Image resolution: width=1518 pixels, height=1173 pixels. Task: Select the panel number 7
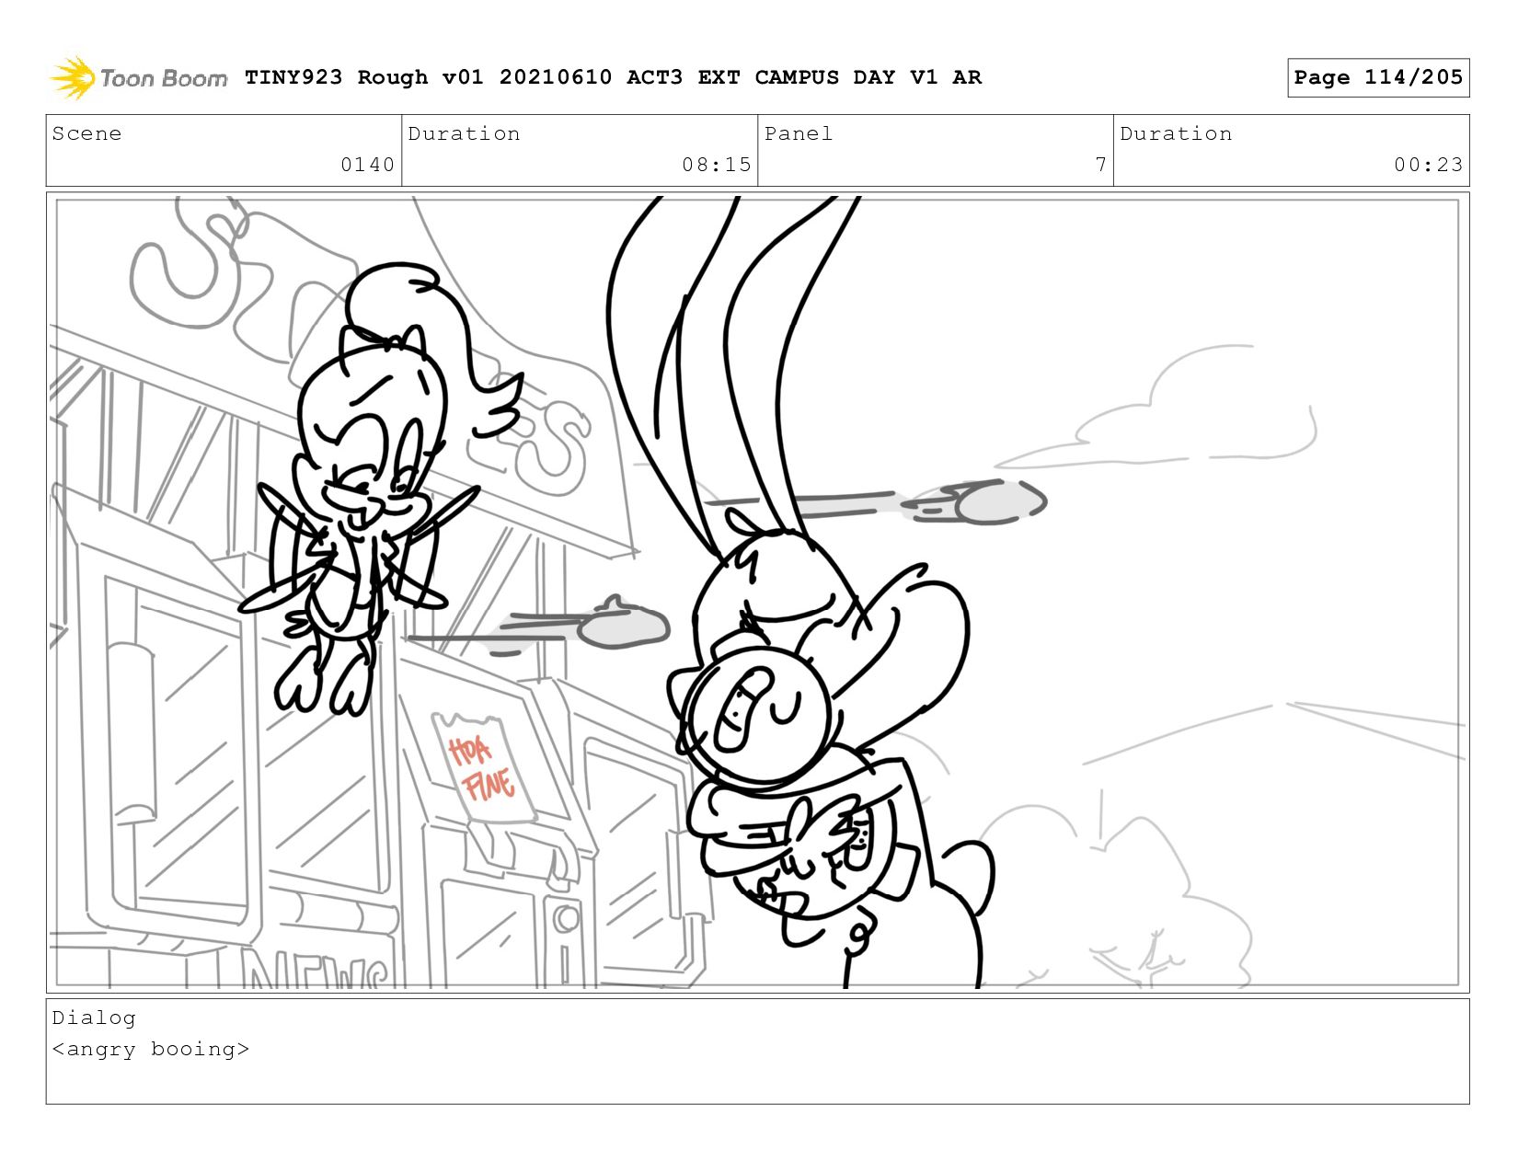pos(1100,165)
